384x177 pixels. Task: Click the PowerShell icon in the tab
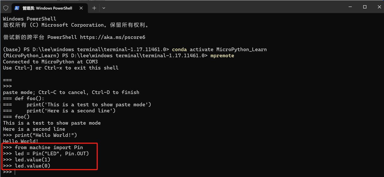(x=17, y=8)
